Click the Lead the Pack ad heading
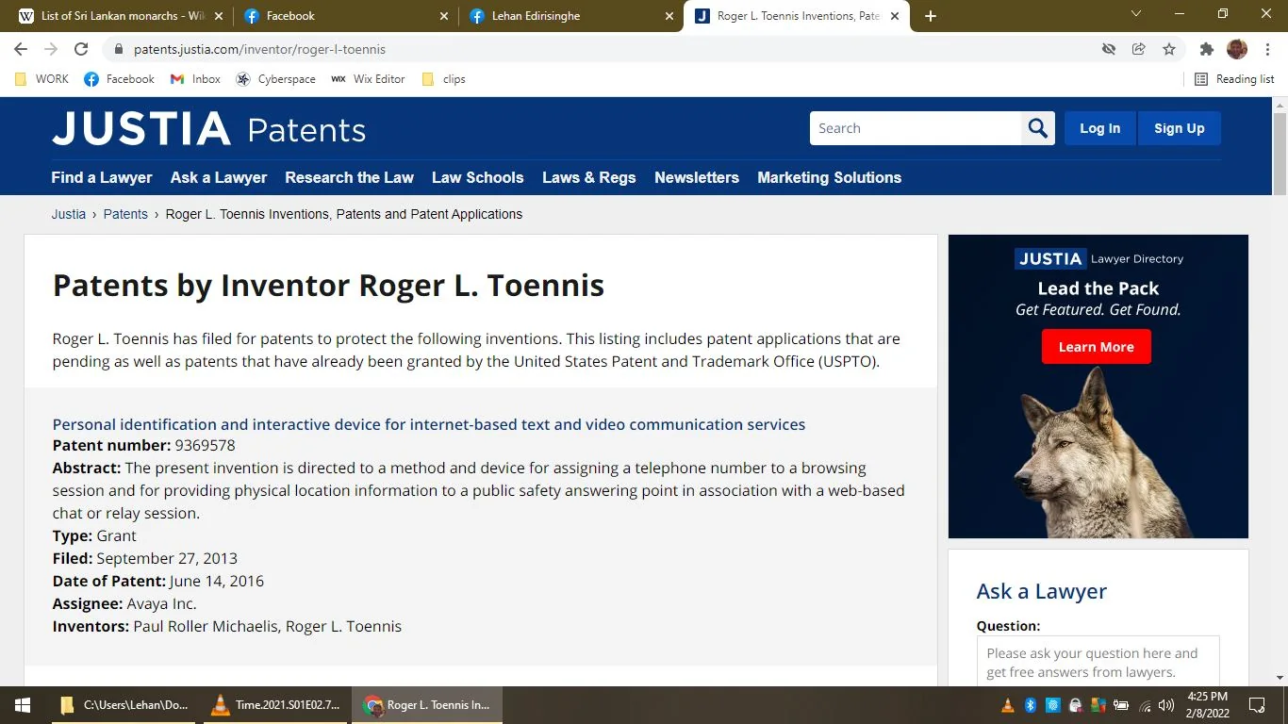 click(x=1098, y=288)
